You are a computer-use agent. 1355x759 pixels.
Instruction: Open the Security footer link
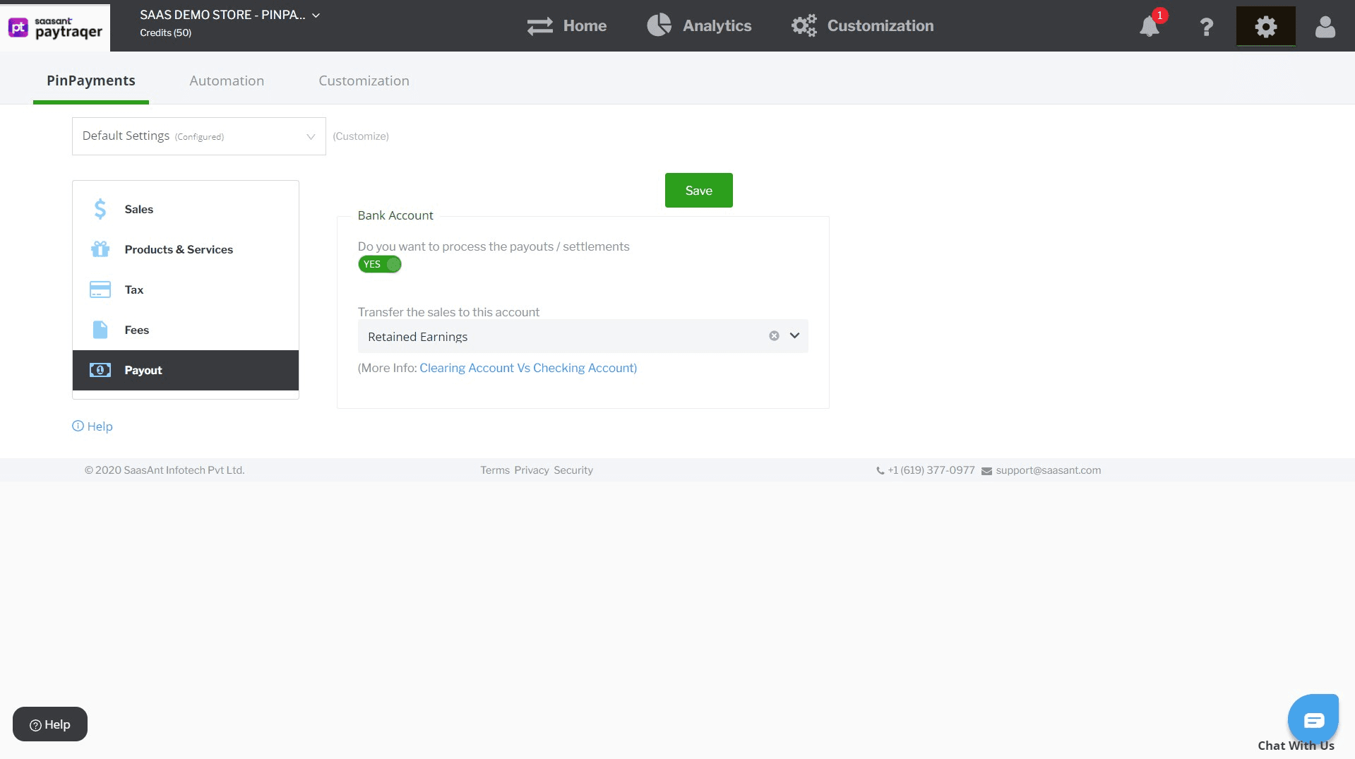click(x=573, y=470)
